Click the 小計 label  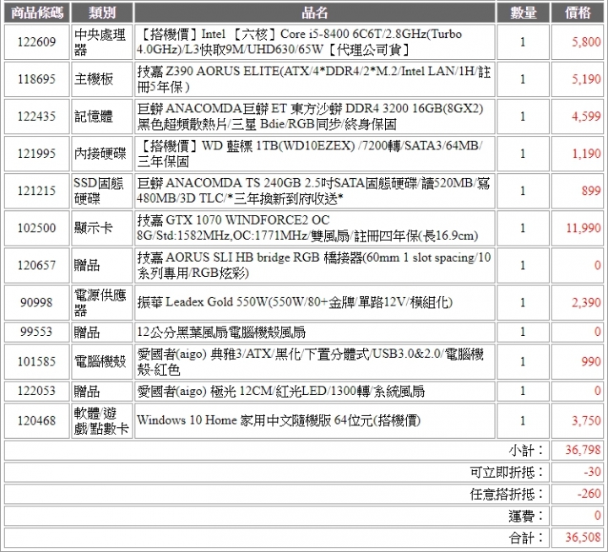coord(526,451)
